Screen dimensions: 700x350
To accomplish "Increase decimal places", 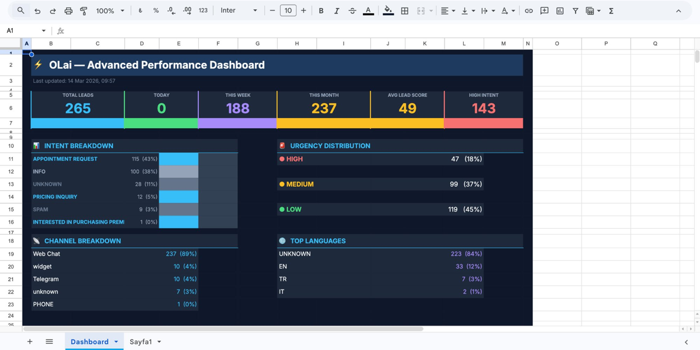I will 187,10.
